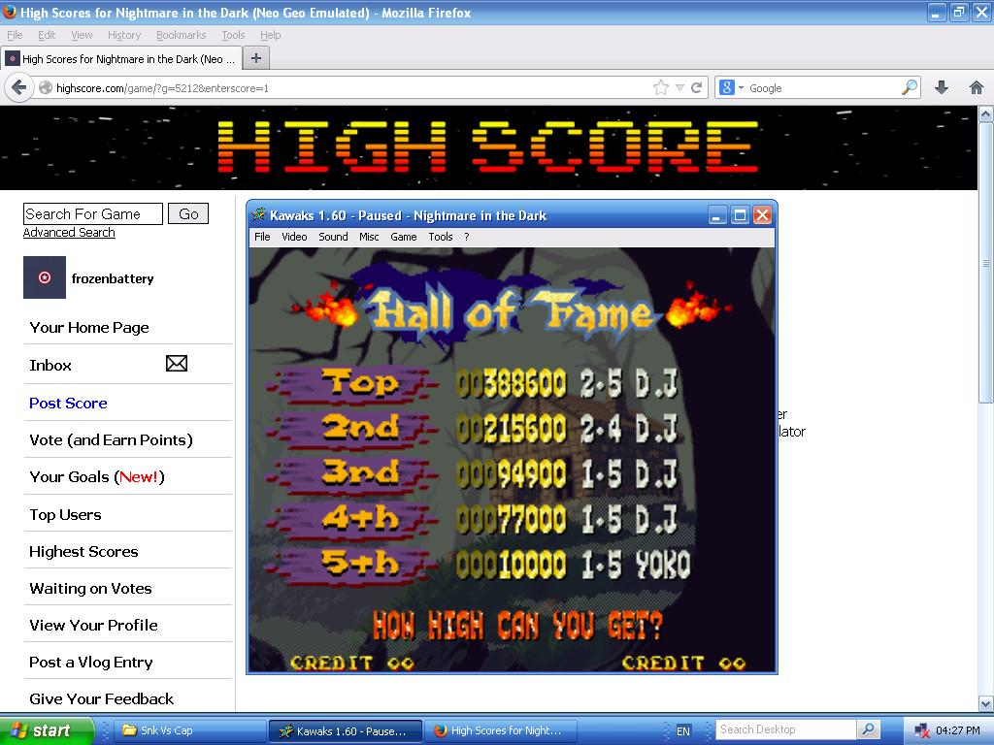The height and width of the screenshot is (745, 994).
Task: Click the Search For Game input field
Action: click(x=93, y=213)
